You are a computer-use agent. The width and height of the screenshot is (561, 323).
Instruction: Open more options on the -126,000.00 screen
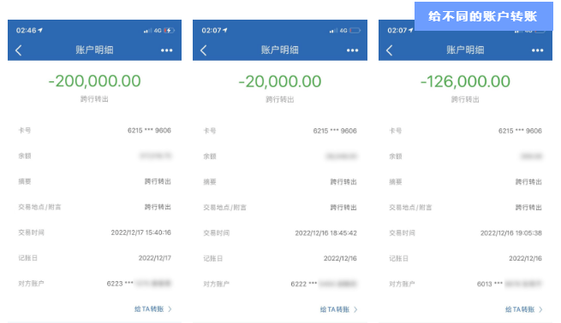coord(538,50)
